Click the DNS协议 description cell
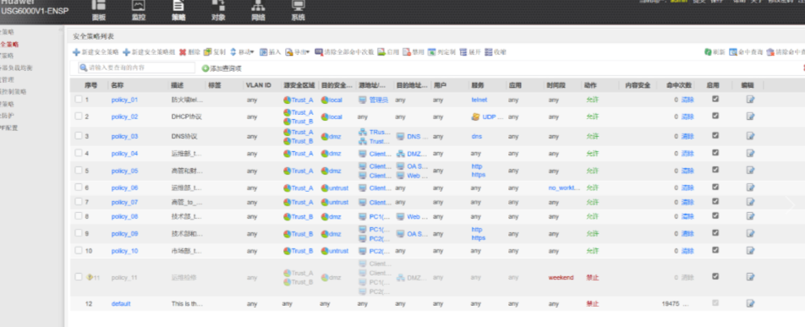 (x=184, y=137)
